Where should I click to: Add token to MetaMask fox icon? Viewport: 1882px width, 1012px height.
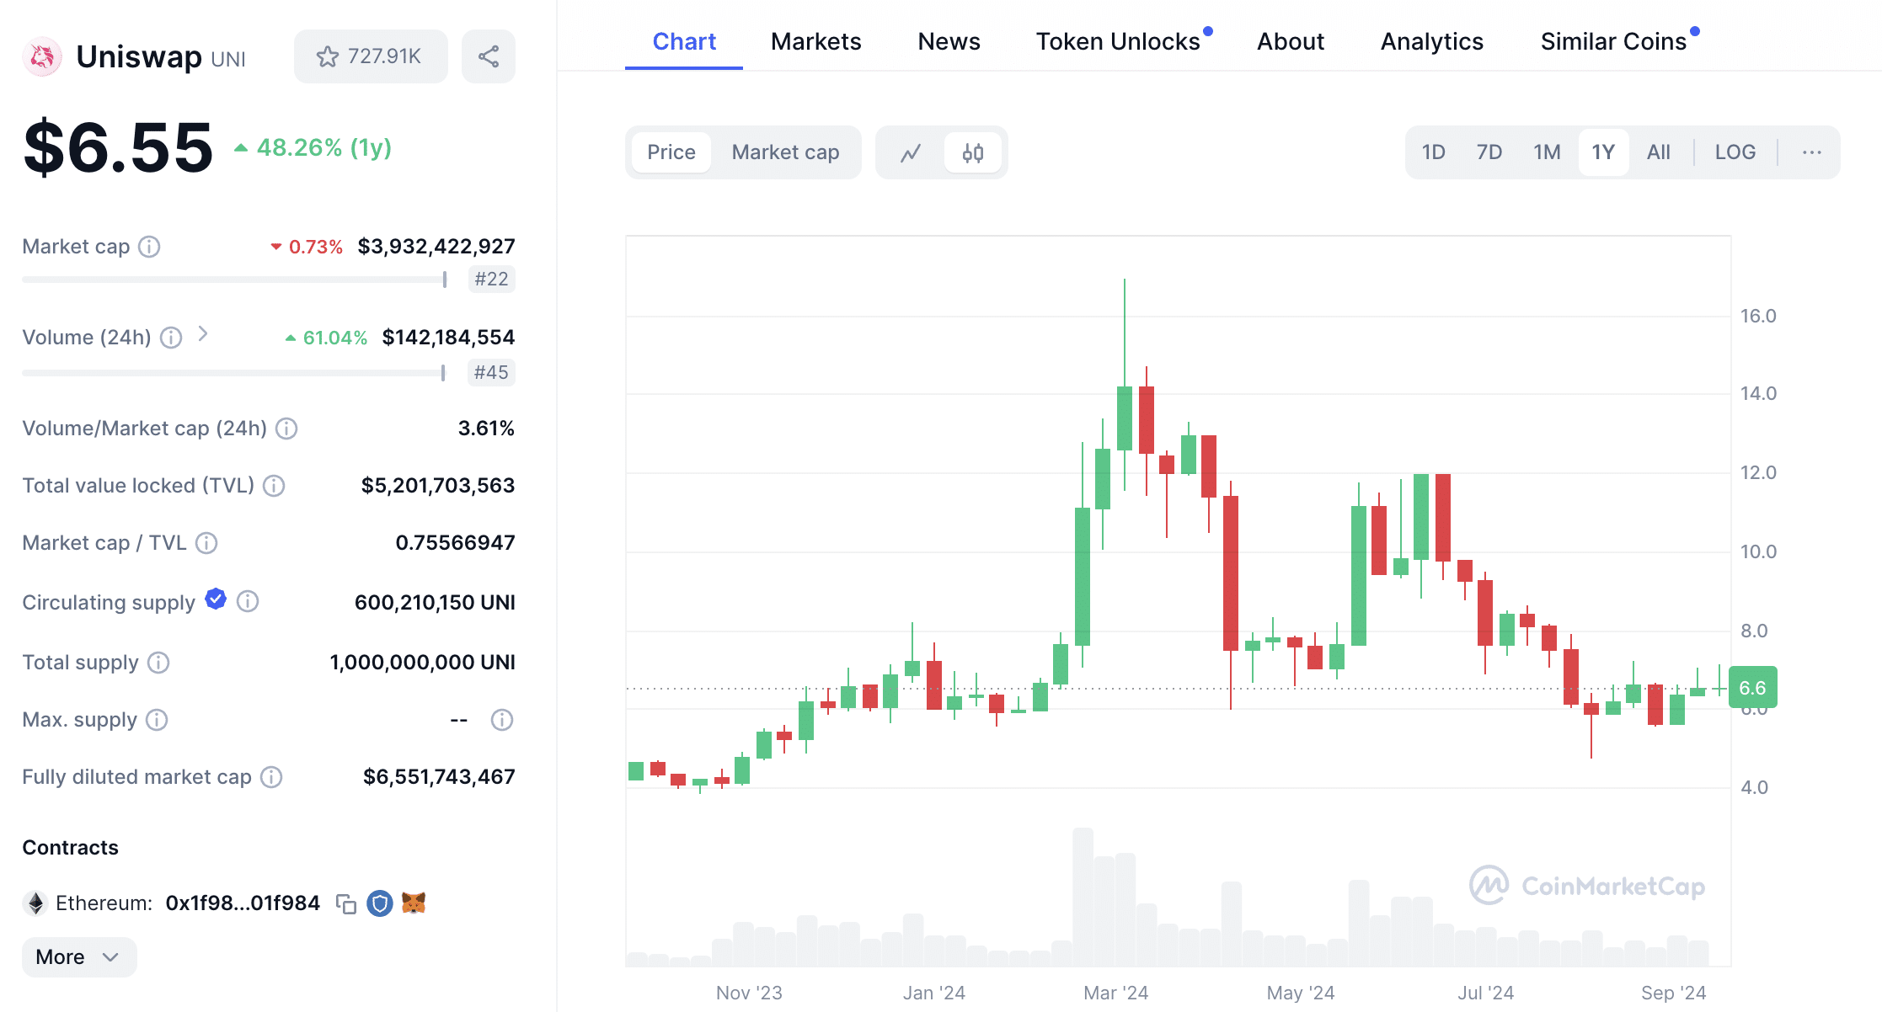point(414,903)
